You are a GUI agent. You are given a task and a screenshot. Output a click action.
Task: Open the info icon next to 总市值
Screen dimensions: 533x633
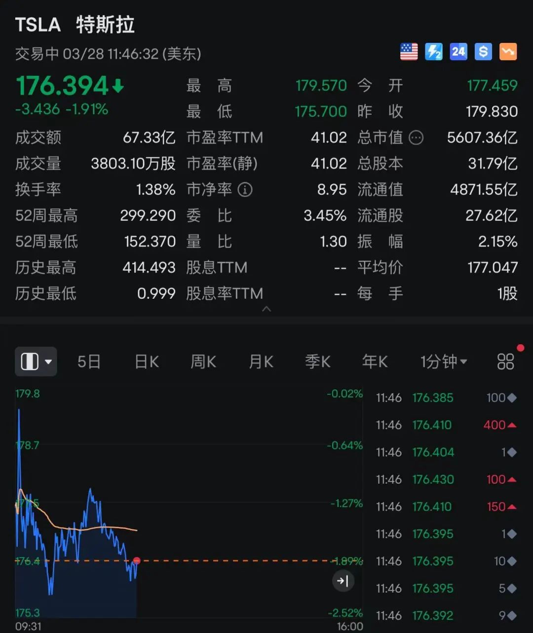click(x=416, y=138)
